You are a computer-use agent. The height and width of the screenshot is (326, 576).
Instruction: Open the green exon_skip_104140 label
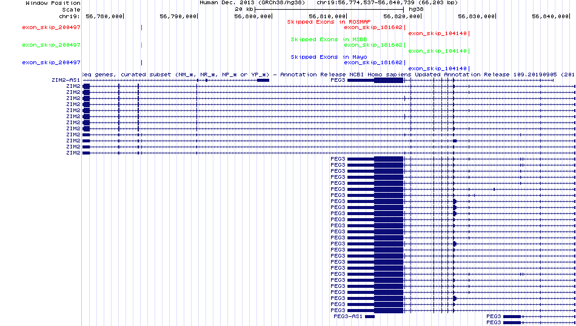[437, 51]
